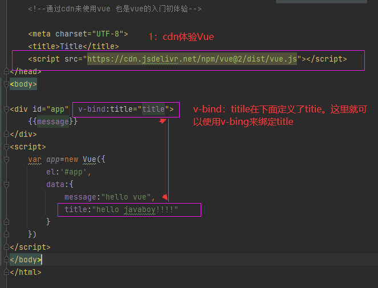Click the closing body tag fold marker

point(6,259)
